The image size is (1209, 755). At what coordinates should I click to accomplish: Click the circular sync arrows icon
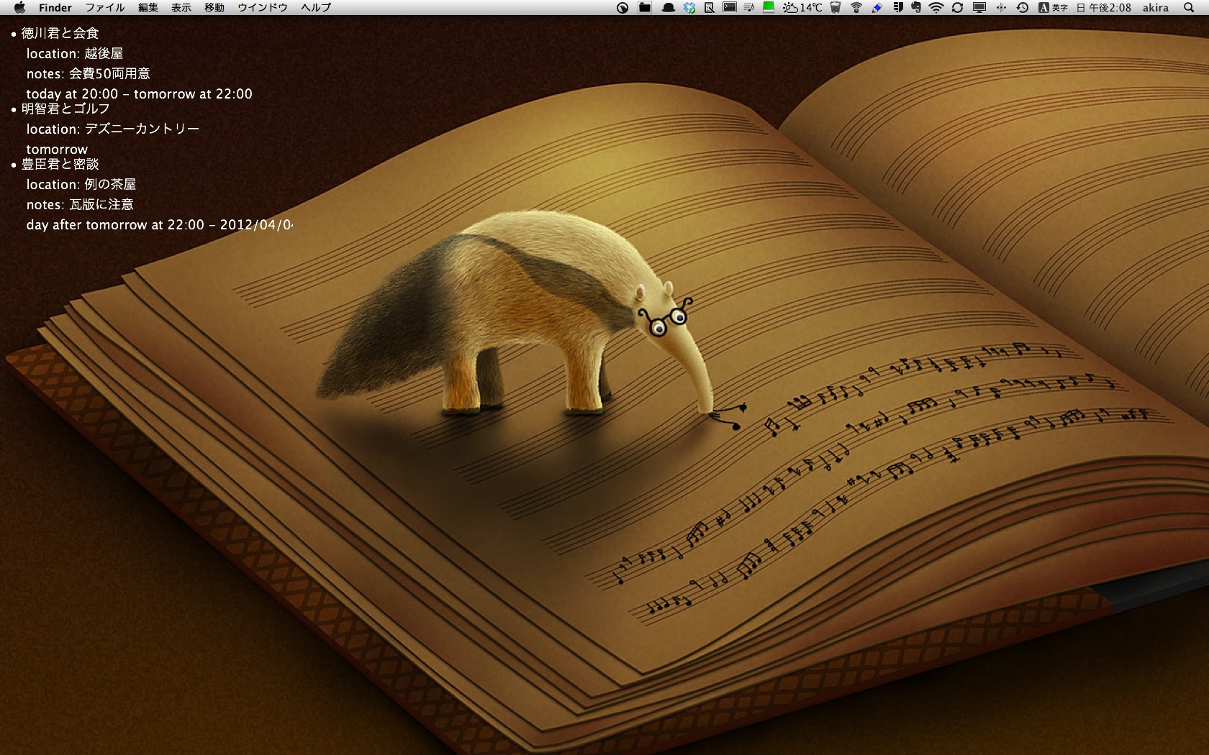click(957, 7)
